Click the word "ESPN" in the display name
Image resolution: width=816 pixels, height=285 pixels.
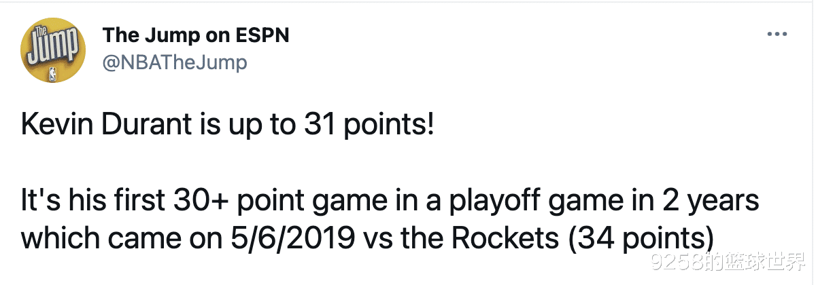260,35
